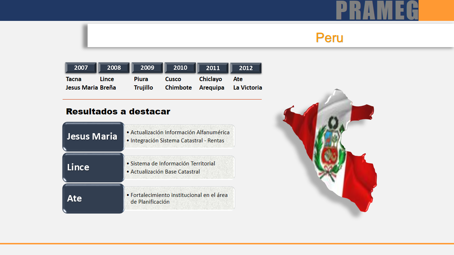Click the Peru slide title
The width and height of the screenshot is (454, 255).
[x=329, y=38]
